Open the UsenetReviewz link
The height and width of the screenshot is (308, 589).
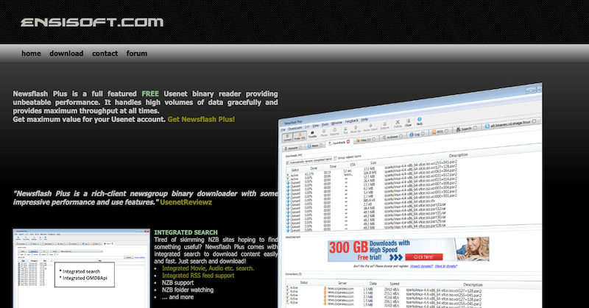tap(186, 202)
